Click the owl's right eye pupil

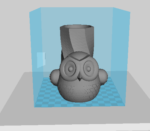pos(89,69)
